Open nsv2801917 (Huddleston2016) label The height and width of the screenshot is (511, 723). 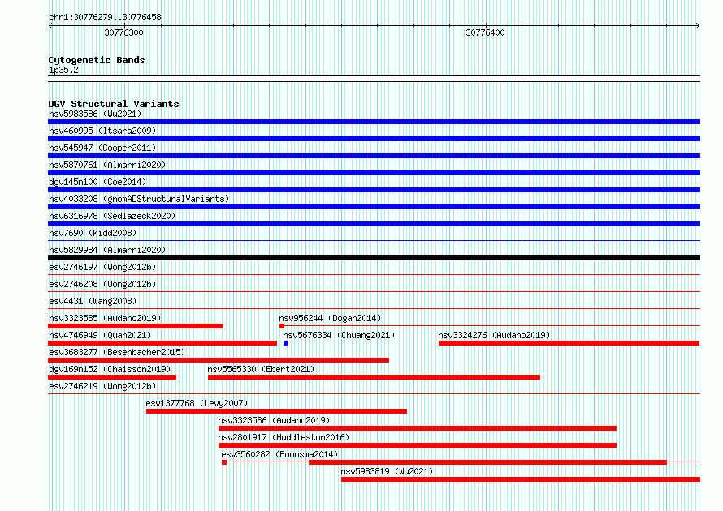click(284, 437)
